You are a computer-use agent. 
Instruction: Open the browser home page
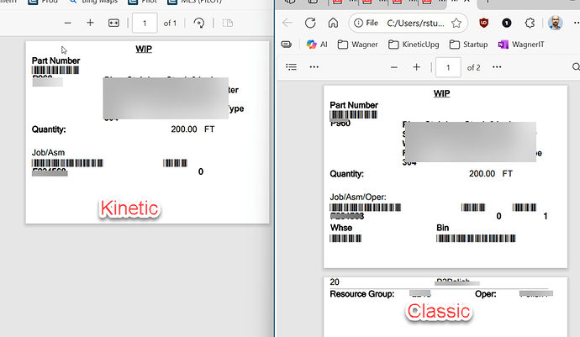333,23
